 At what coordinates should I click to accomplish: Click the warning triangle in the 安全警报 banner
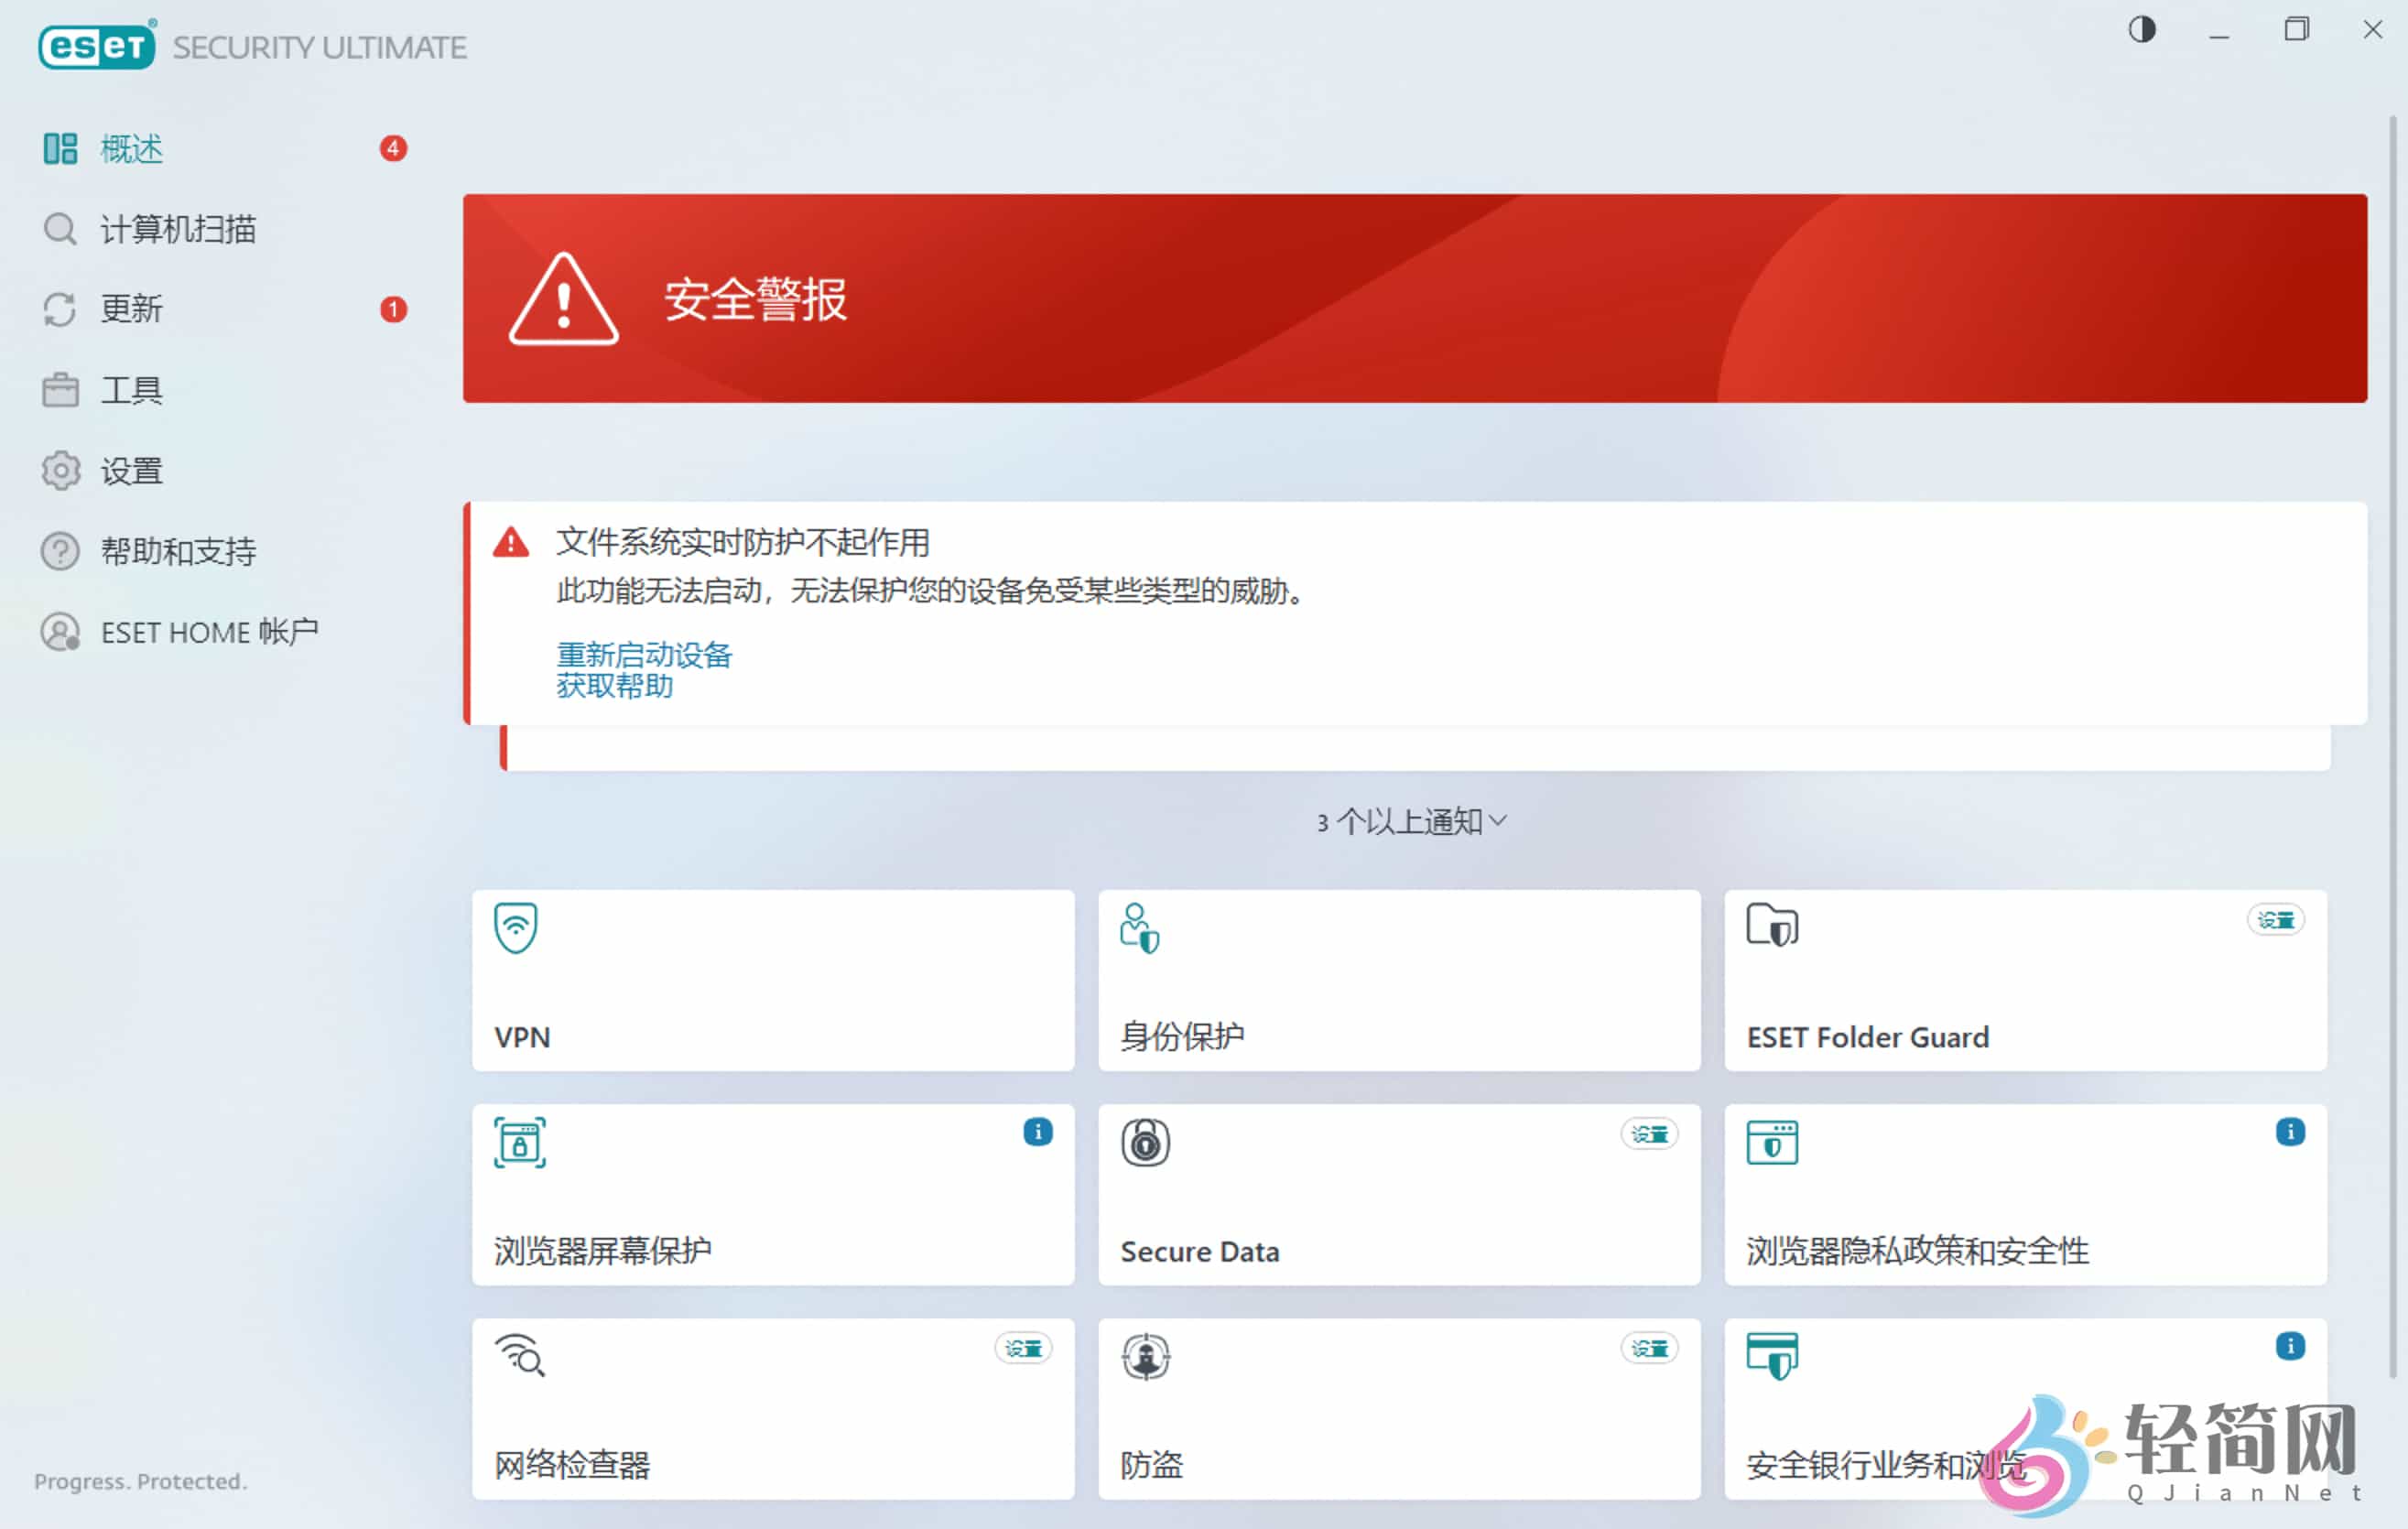(x=563, y=299)
